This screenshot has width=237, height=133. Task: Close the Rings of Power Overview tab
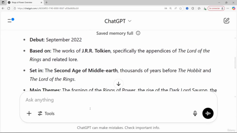41,3
